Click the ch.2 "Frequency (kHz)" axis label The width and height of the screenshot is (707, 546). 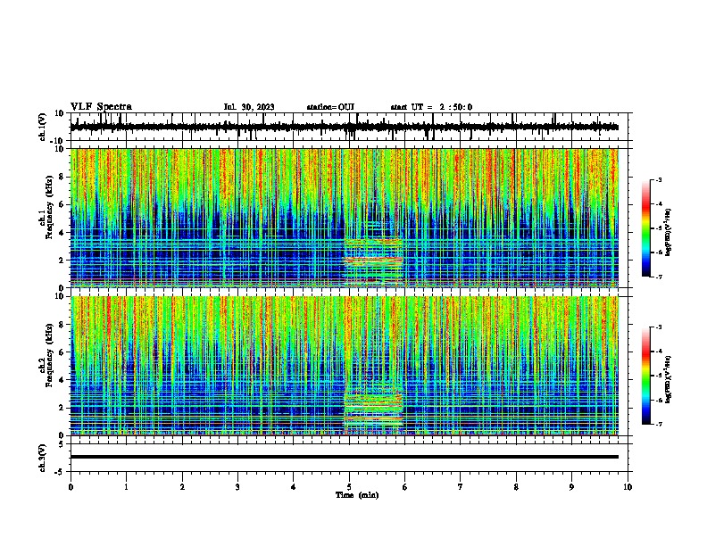(x=49, y=355)
